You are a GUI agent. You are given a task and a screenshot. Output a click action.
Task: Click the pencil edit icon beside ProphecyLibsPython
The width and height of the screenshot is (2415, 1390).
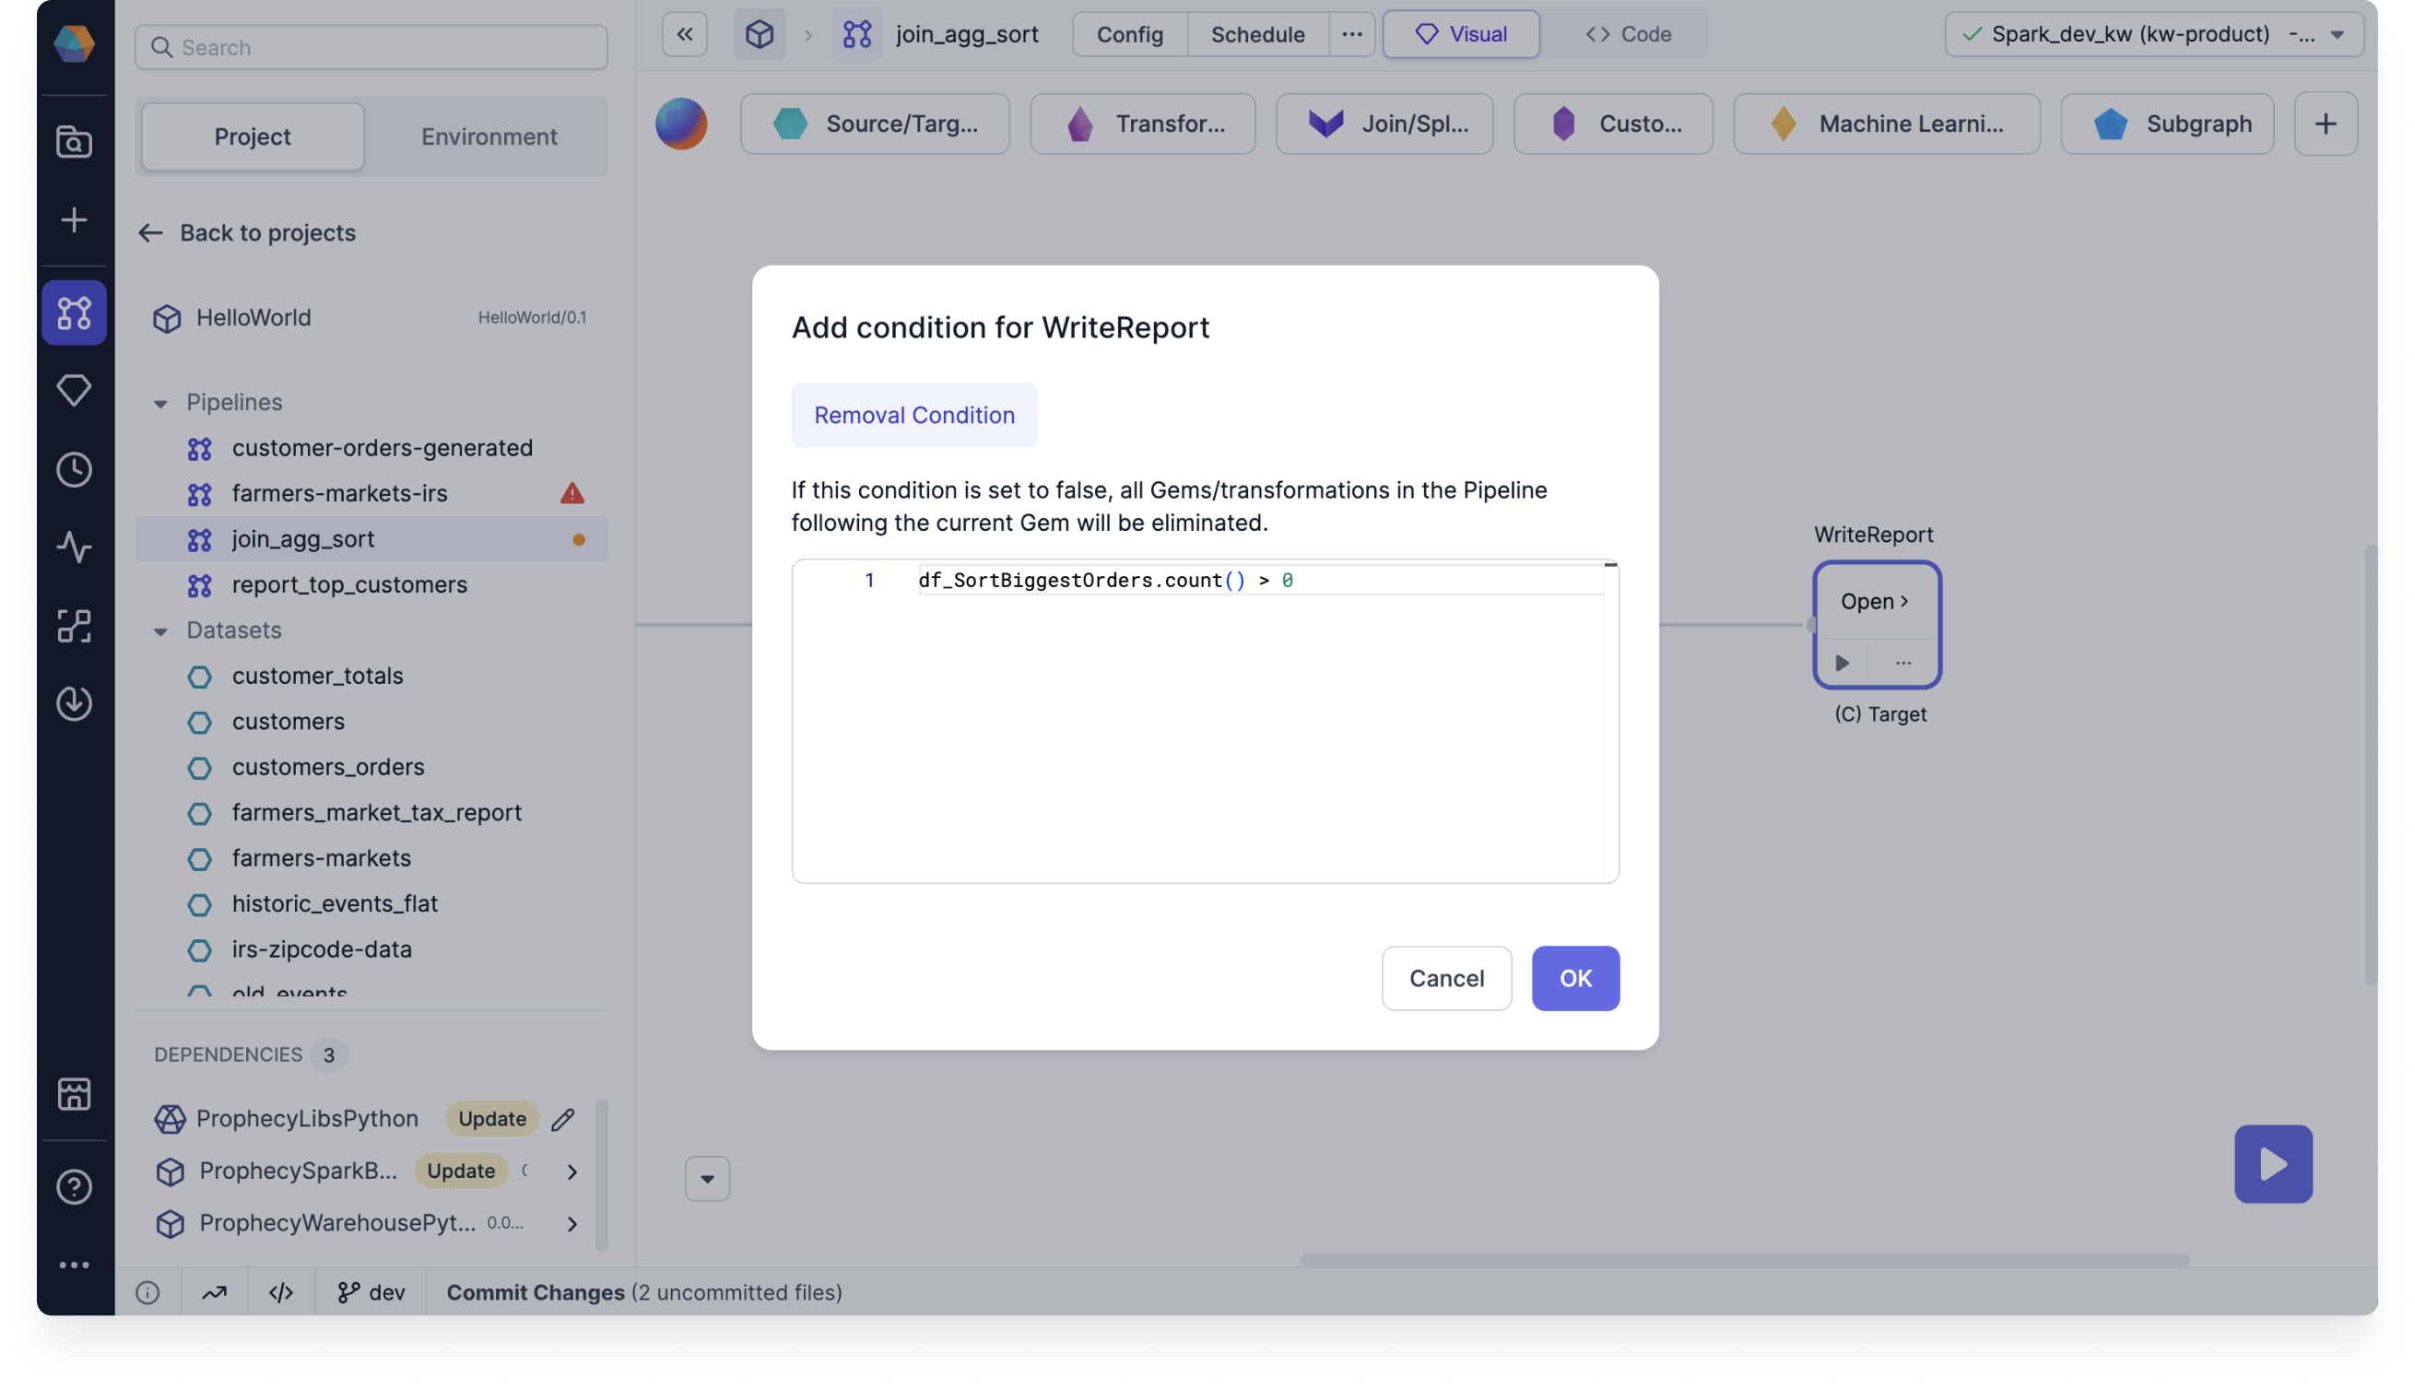click(x=563, y=1119)
